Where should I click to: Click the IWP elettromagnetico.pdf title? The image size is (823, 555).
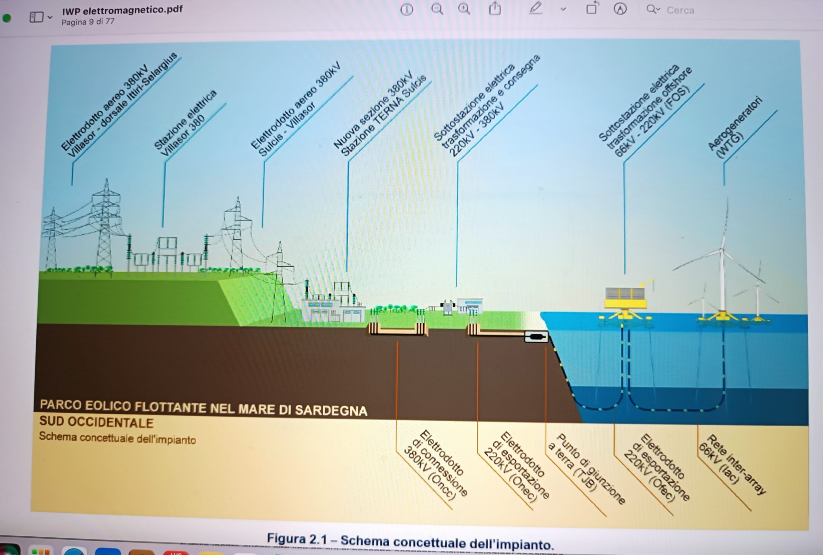coord(122,10)
